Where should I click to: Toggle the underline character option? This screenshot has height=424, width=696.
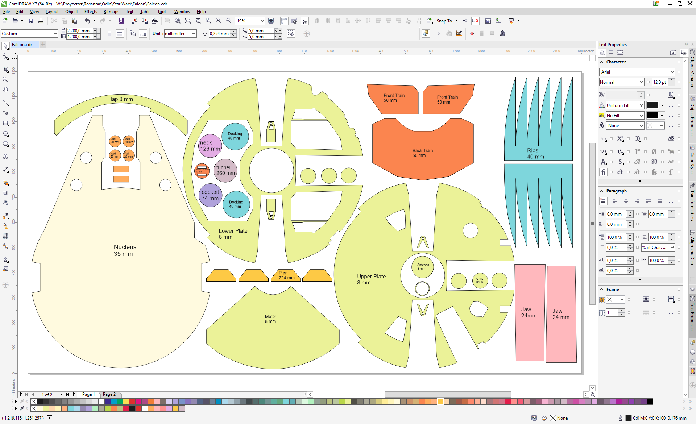(x=671, y=95)
